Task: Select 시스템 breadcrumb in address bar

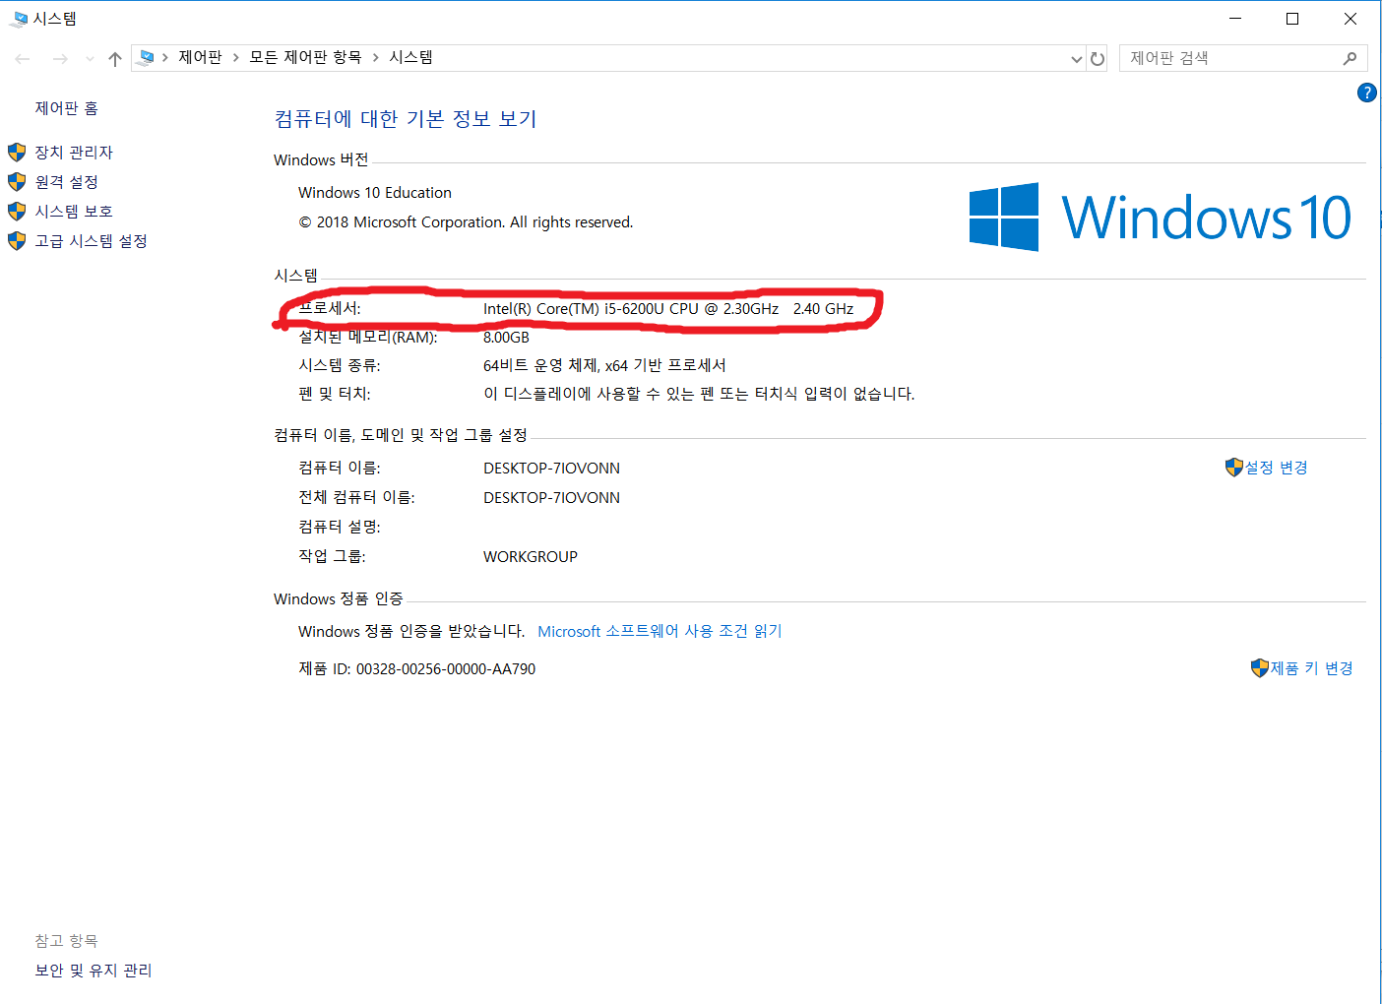Action: (410, 57)
